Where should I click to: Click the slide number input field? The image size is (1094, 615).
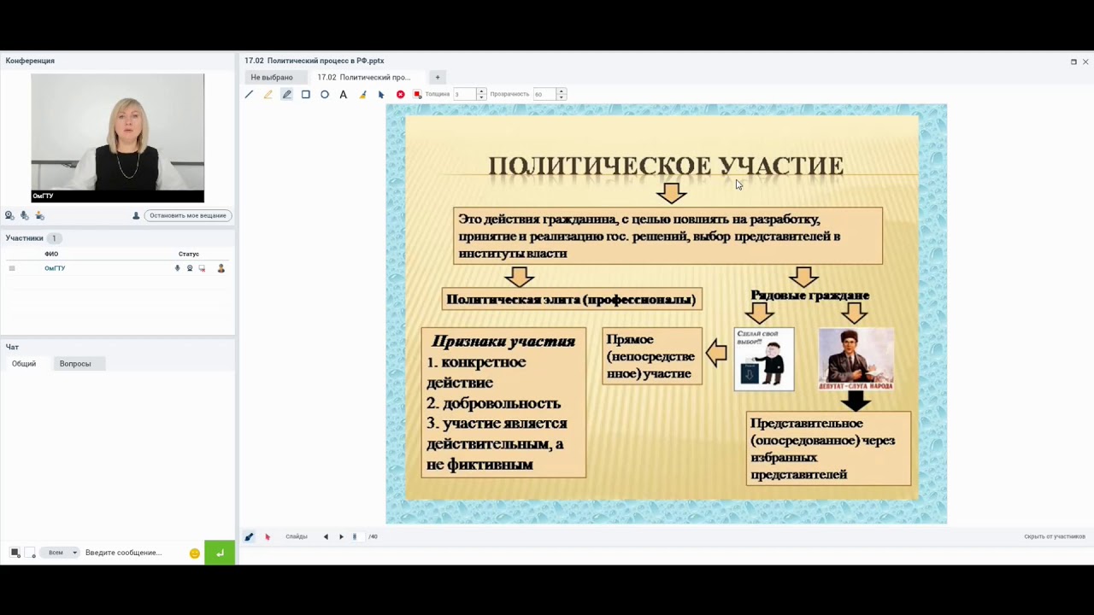click(x=357, y=536)
